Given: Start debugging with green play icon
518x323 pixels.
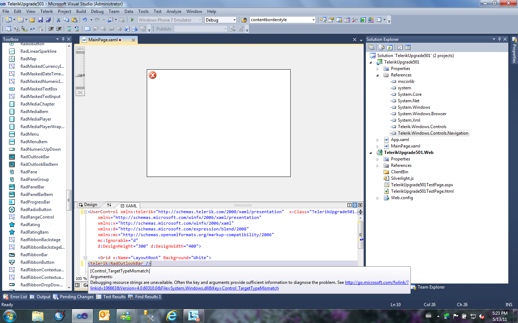Looking at the screenshot, I should click(132, 20).
